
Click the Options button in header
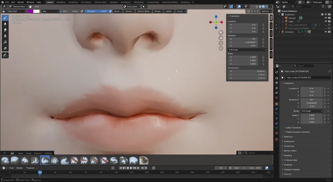[266, 11]
